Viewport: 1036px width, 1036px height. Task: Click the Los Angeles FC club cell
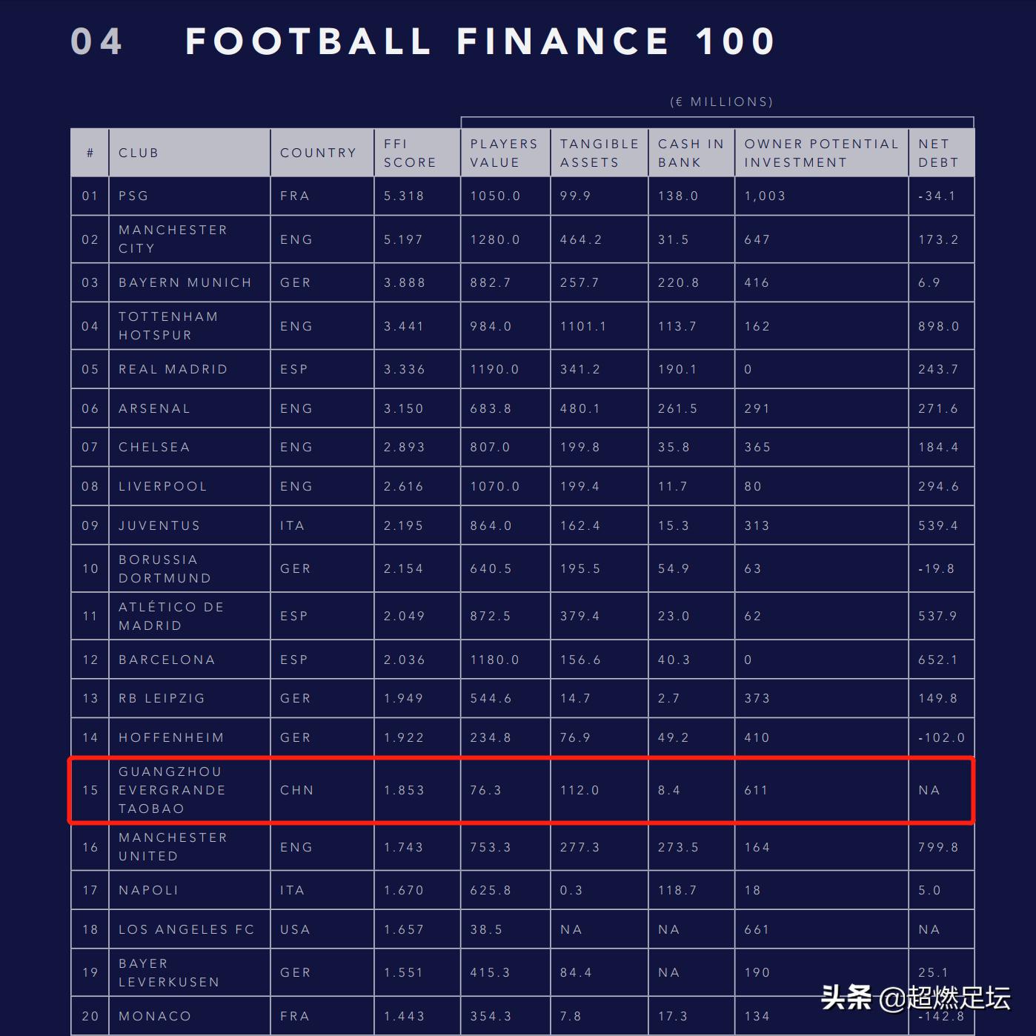186,929
